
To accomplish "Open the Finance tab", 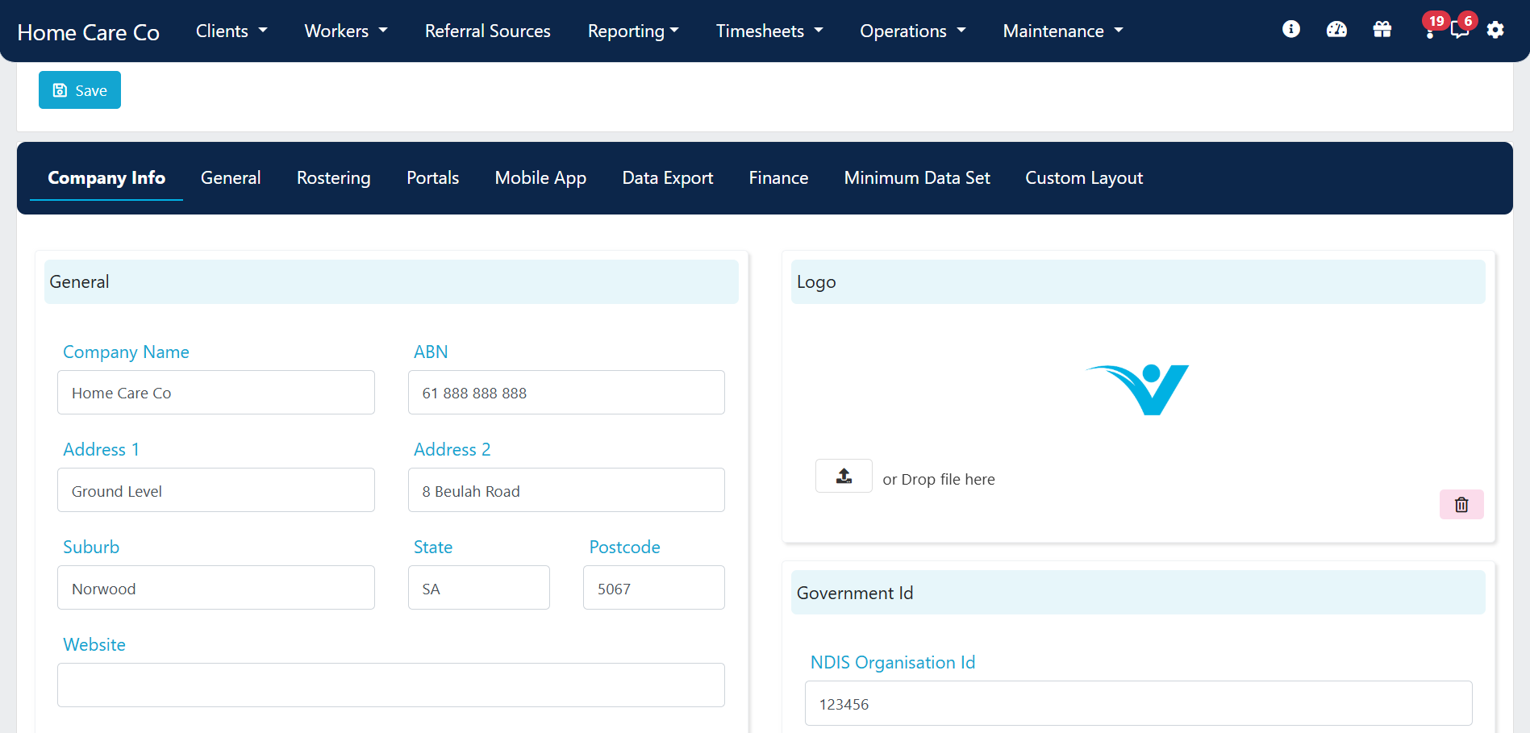I will pyautogui.click(x=778, y=177).
